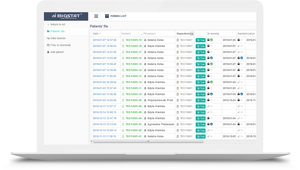
Task: Sort by the Patient column header
Action: pyautogui.click(x=126, y=33)
